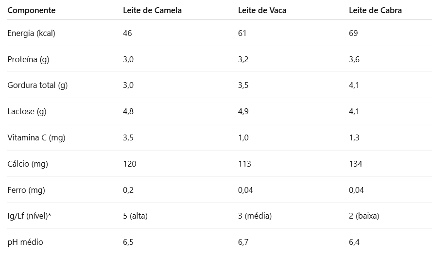The width and height of the screenshot is (432, 257).
Task: Select the Leite de Camela header
Action: (152, 11)
